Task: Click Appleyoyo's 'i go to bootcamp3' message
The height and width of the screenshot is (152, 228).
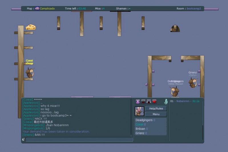Action: pyautogui.click(x=47, y=115)
